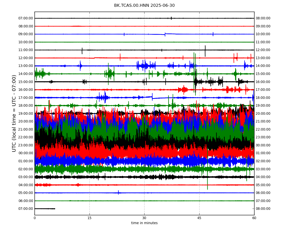Viewport: 289px width, 239px height.
Task: Click left-axis start label 04:00:00
Action: tap(26, 185)
